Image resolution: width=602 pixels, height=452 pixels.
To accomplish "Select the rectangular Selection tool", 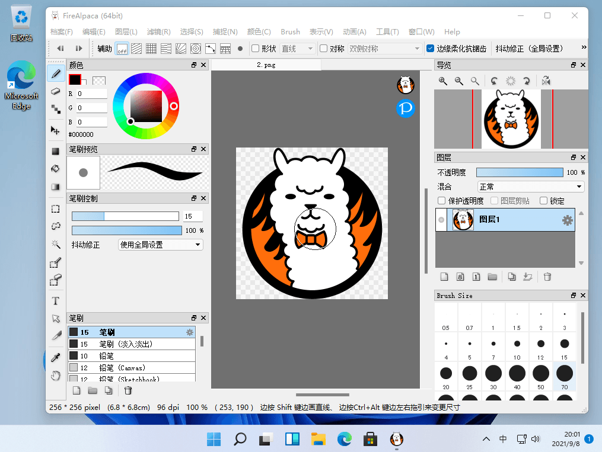I will 56,209.
